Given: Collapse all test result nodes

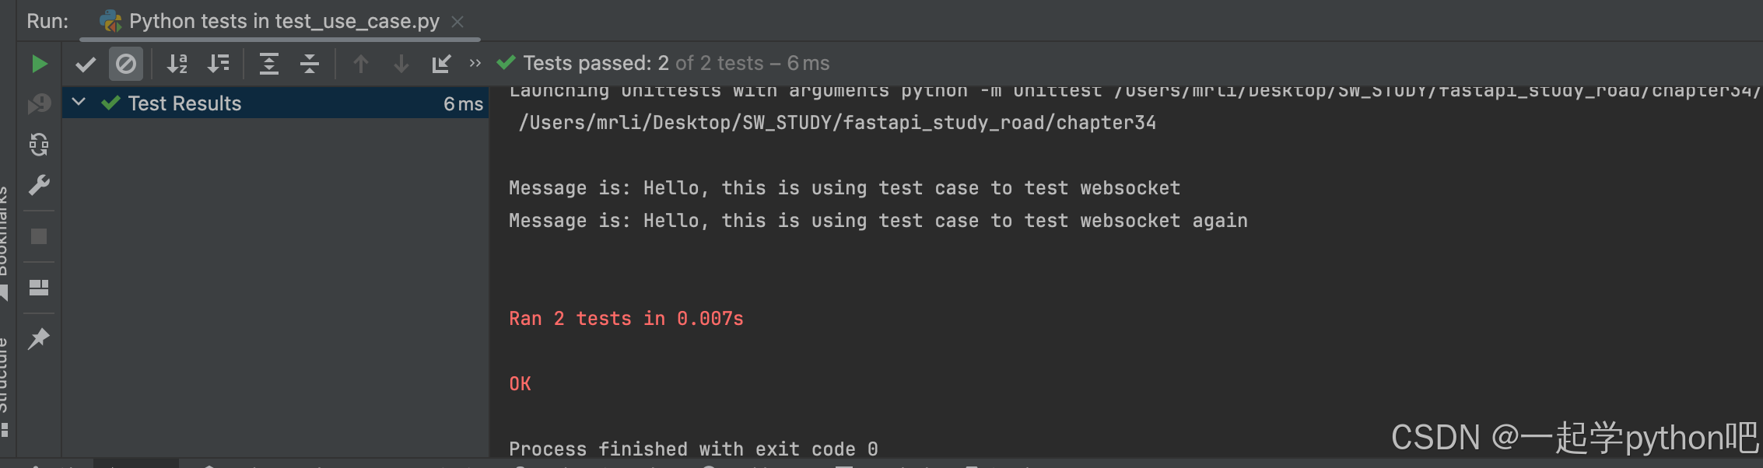Looking at the screenshot, I should [x=310, y=64].
